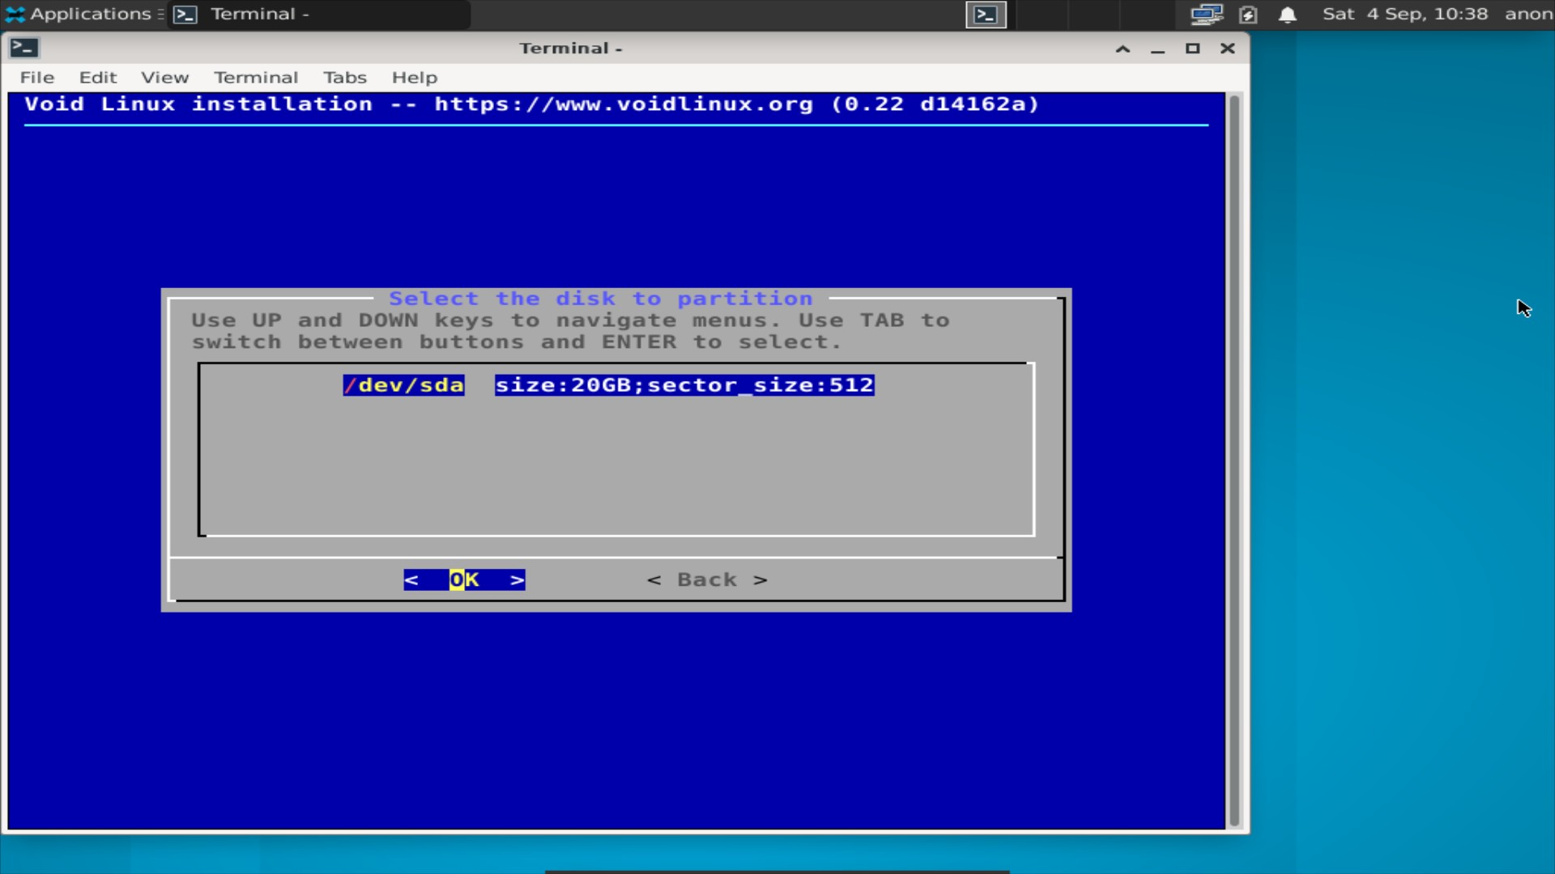1555x874 pixels.
Task: Open the Edit menu
Action: 97,77
